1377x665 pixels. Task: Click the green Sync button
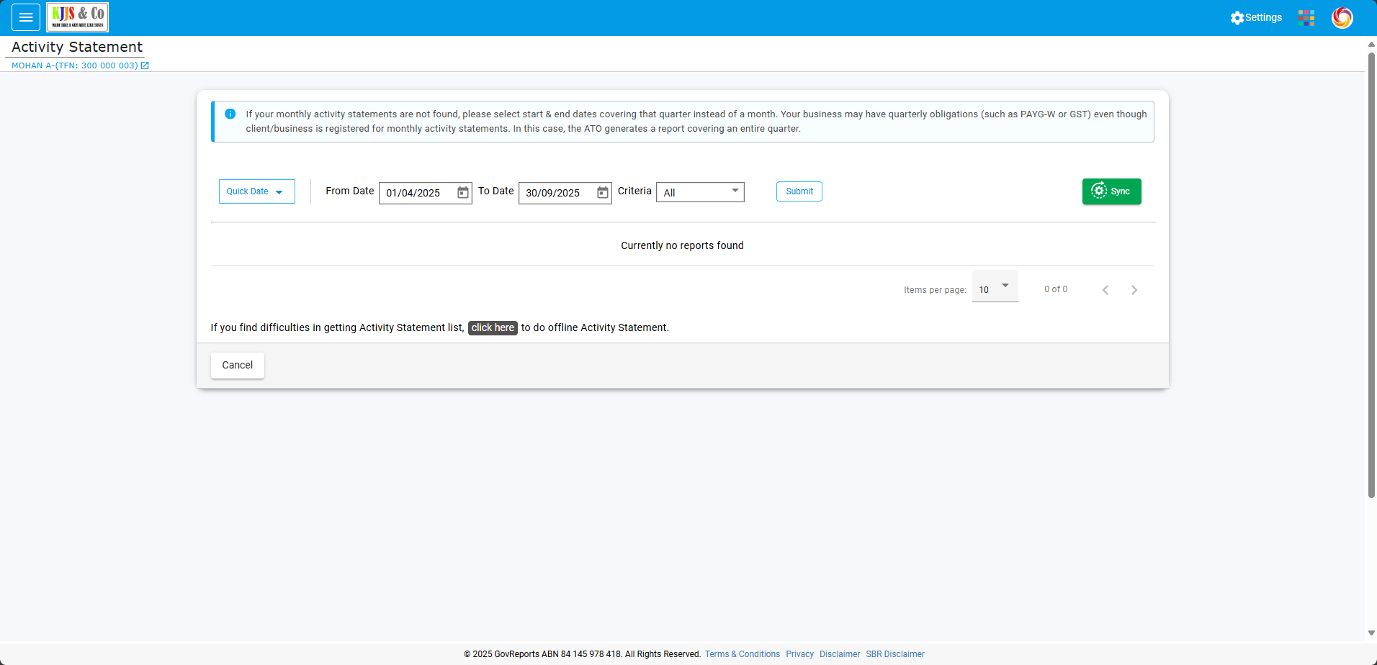pos(1111,191)
